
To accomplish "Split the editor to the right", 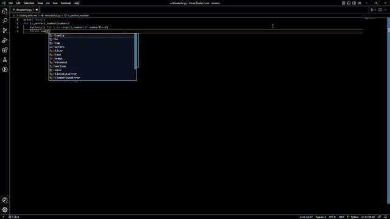I will [x=380, y=10].
